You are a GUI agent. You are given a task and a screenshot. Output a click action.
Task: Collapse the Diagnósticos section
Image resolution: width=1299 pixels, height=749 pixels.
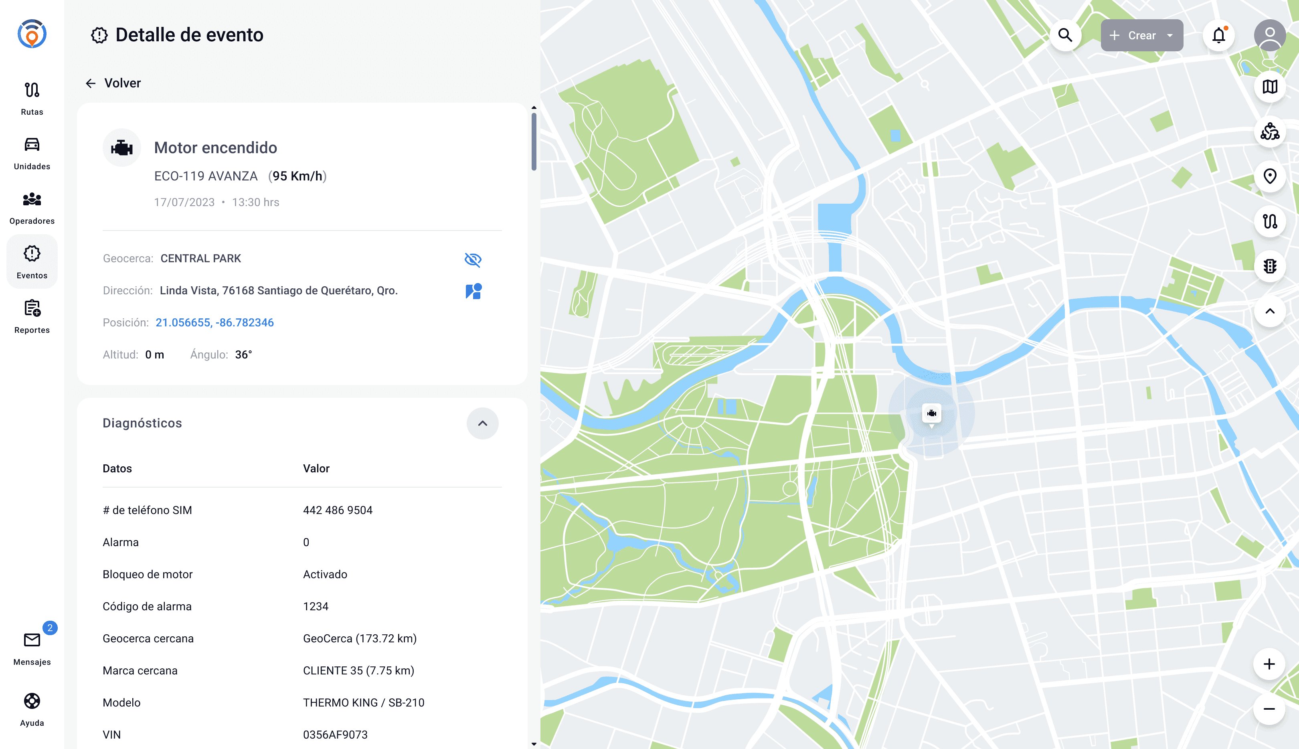[482, 423]
